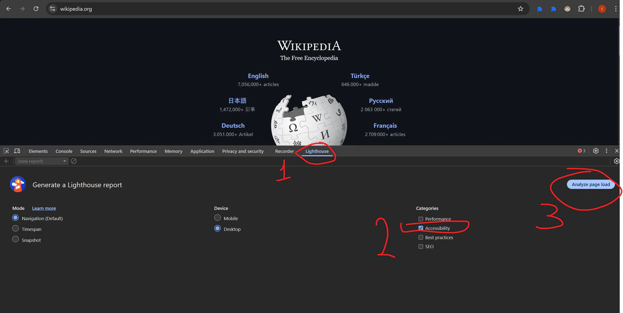Open the Extensions puzzle-piece menu
623x313 pixels.
click(581, 8)
